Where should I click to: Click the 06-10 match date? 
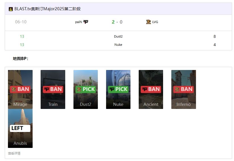(x=21, y=22)
